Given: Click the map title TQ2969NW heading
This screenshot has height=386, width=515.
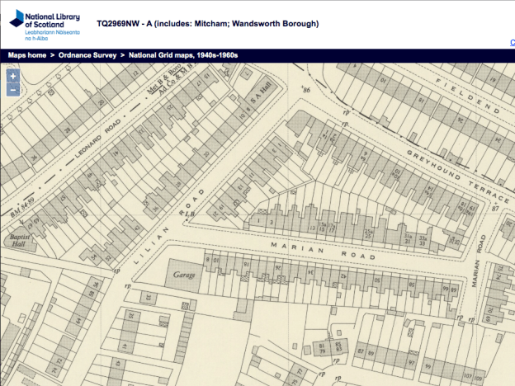Looking at the screenshot, I should (207, 24).
